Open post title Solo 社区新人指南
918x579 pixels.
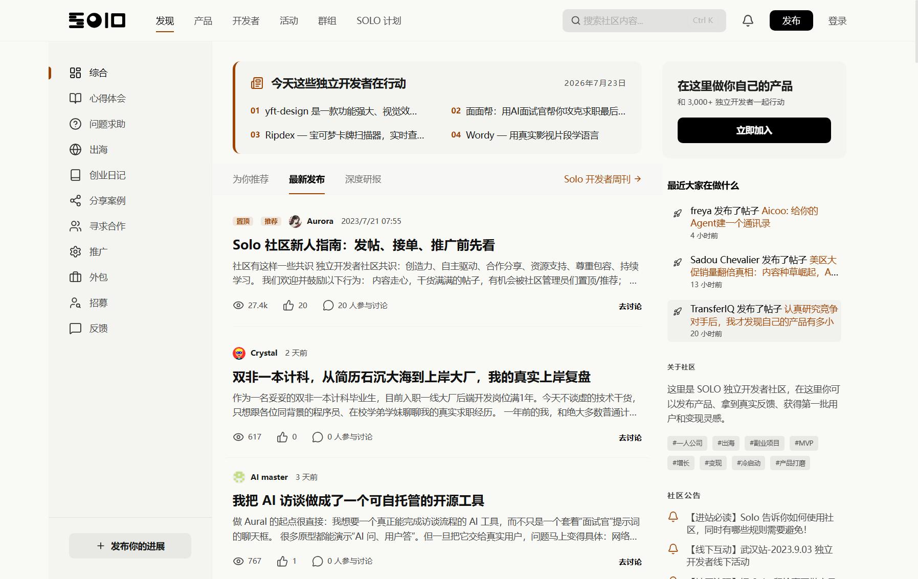364,245
